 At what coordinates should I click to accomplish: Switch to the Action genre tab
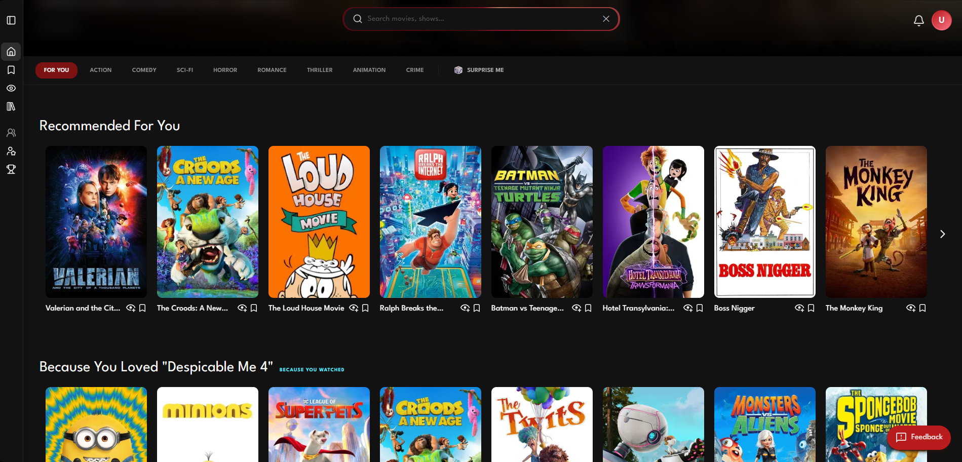tap(101, 70)
